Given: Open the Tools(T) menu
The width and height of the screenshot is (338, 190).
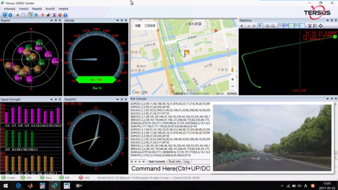Looking at the screenshot, I should (50, 8).
